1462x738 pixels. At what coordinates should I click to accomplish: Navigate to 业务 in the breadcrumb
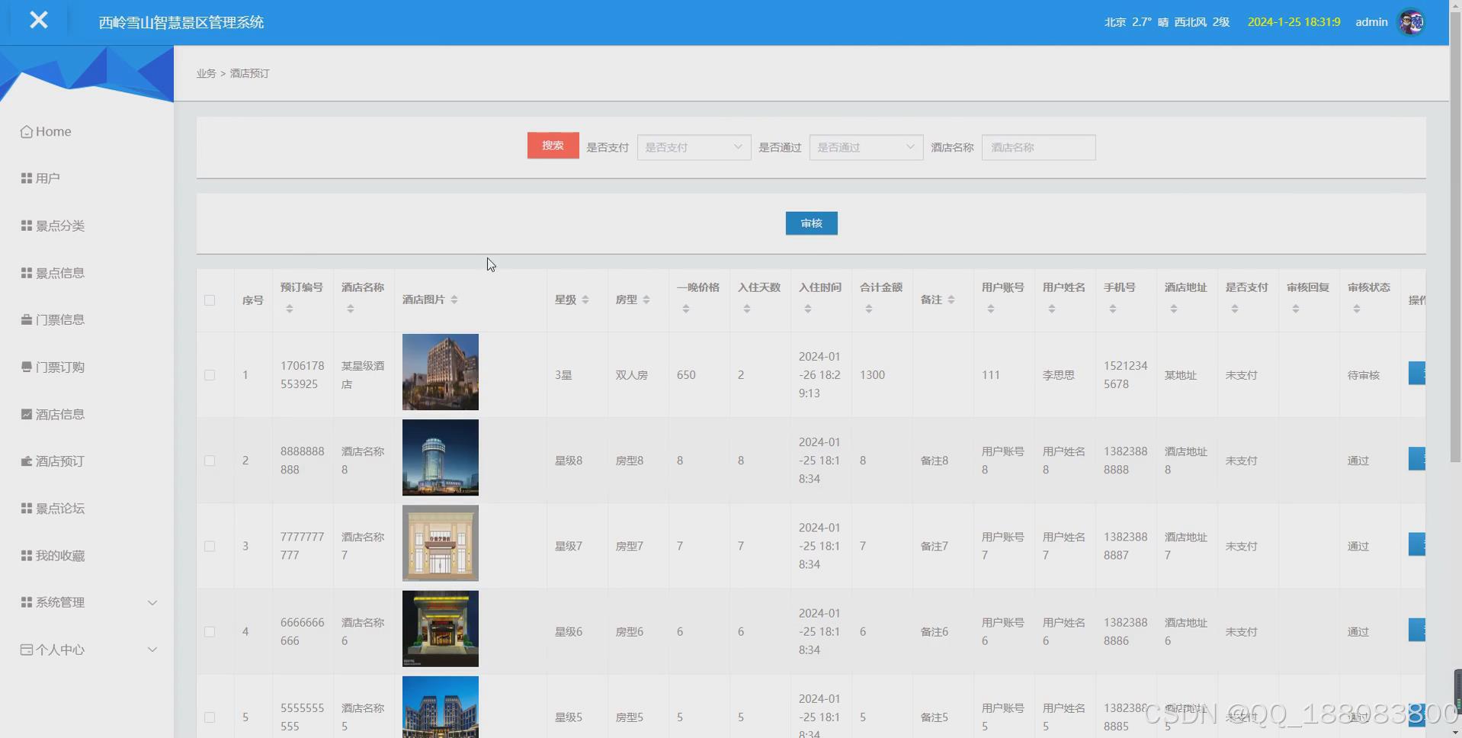205,73
